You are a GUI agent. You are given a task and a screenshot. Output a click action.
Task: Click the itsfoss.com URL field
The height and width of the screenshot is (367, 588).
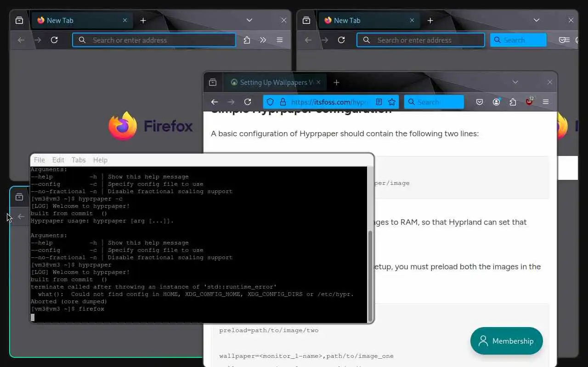point(331,102)
